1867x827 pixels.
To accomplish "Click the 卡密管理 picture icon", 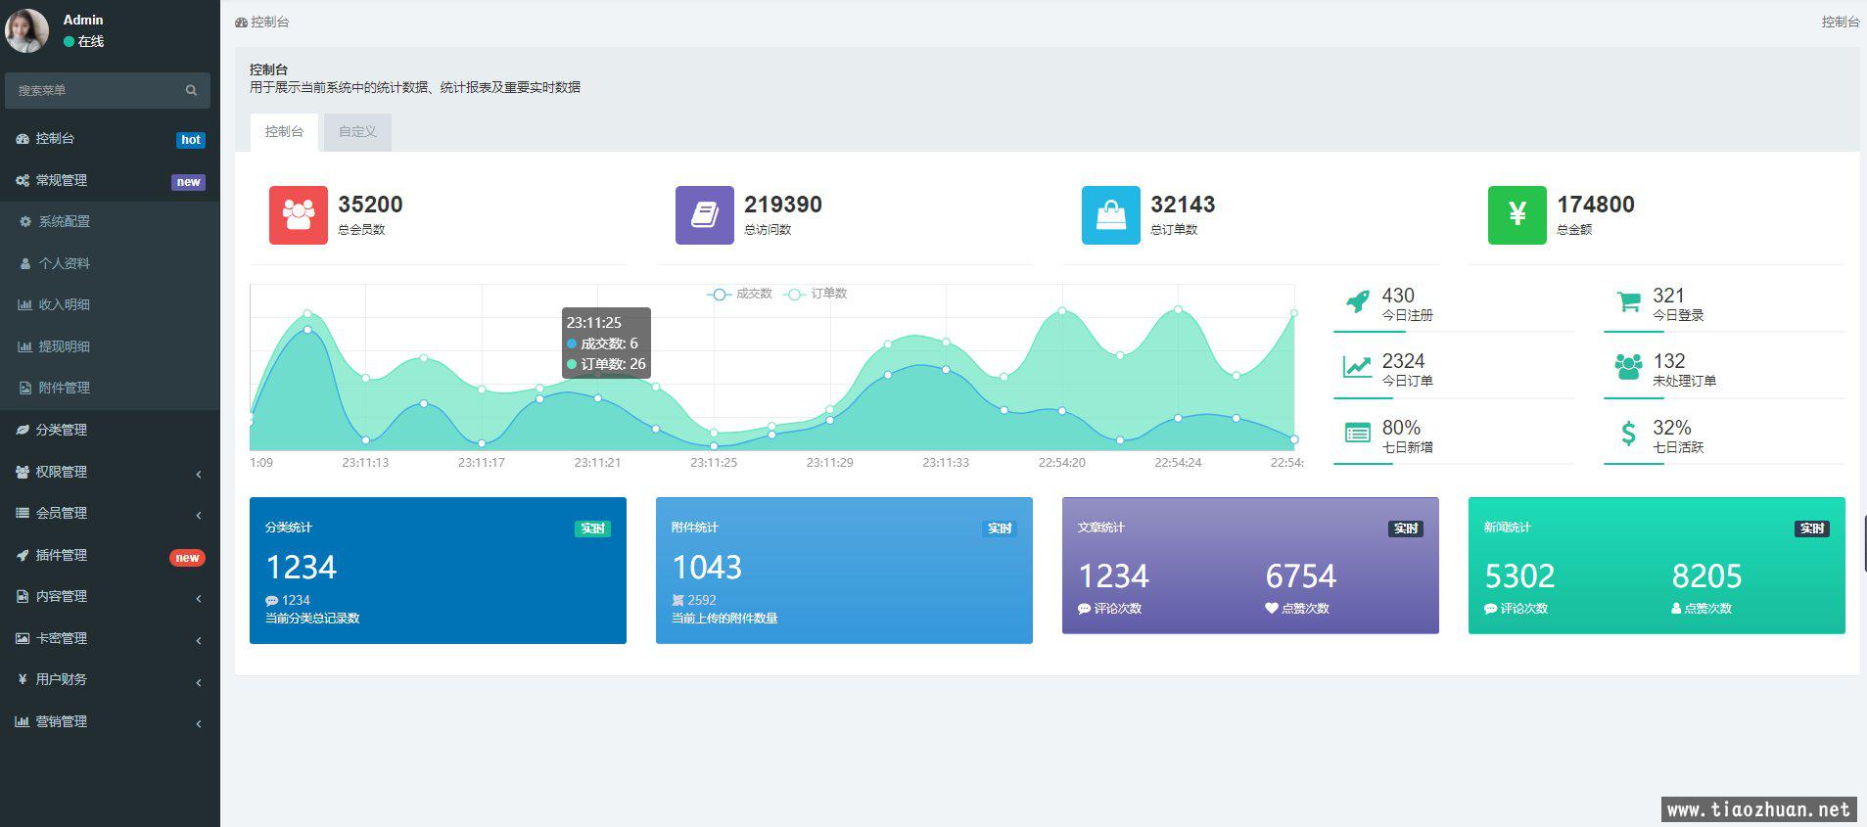I will point(23,638).
